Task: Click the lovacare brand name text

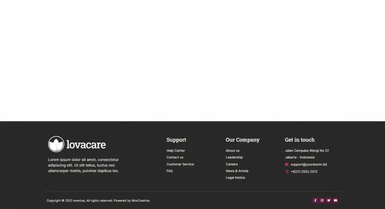Action: pos(86,144)
